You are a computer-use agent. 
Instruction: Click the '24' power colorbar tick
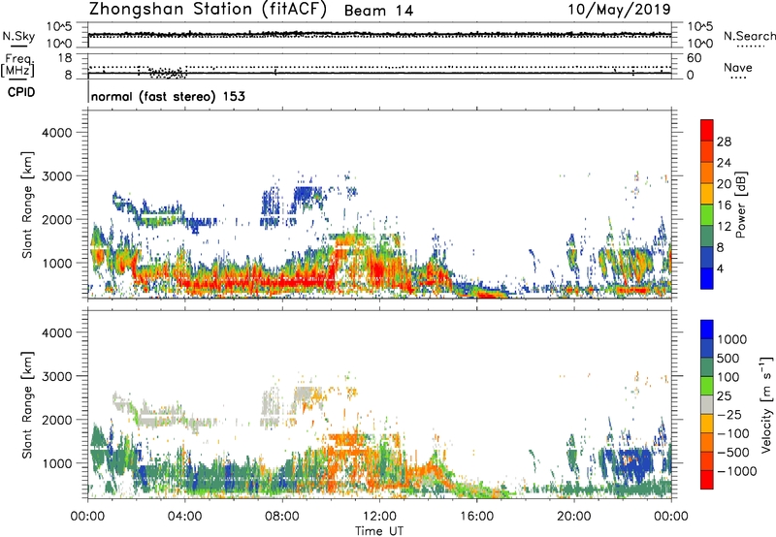724,163
